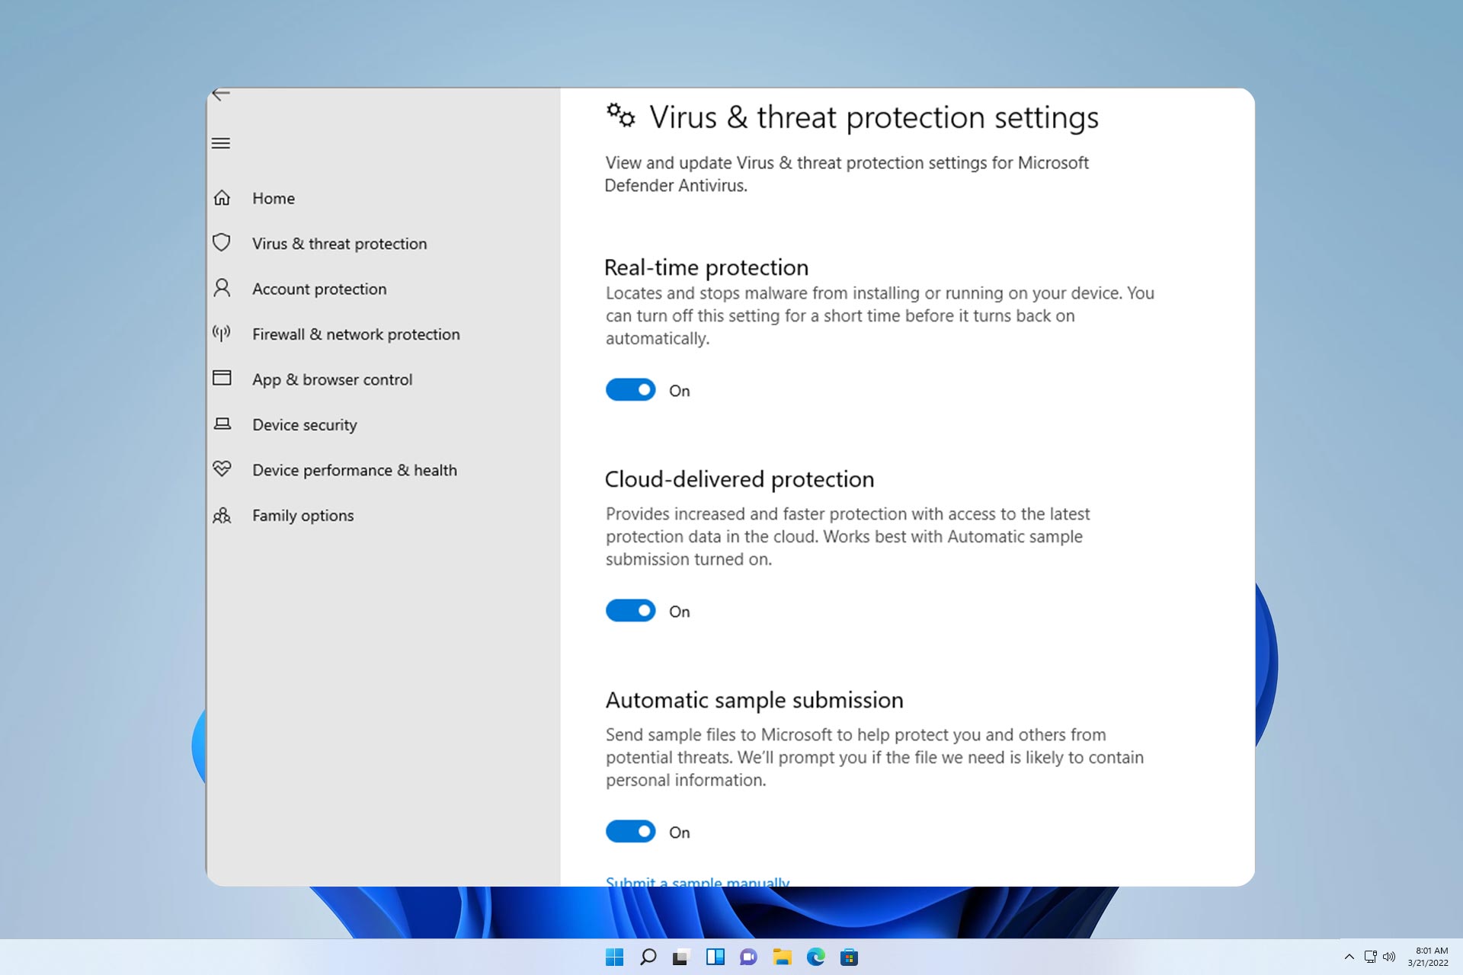This screenshot has height=975, width=1463.
Task: Click the people icon for Family options
Action: [x=222, y=516]
